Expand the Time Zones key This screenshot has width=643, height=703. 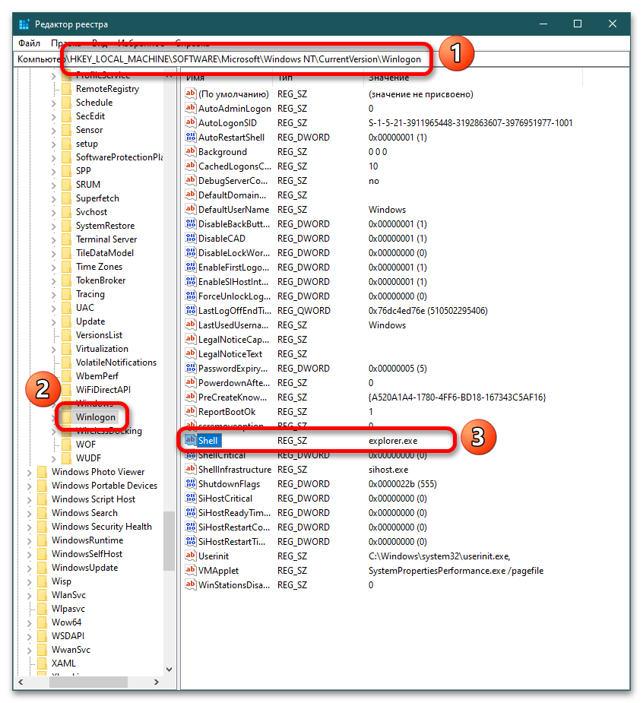pyautogui.click(x=54, y=268)
